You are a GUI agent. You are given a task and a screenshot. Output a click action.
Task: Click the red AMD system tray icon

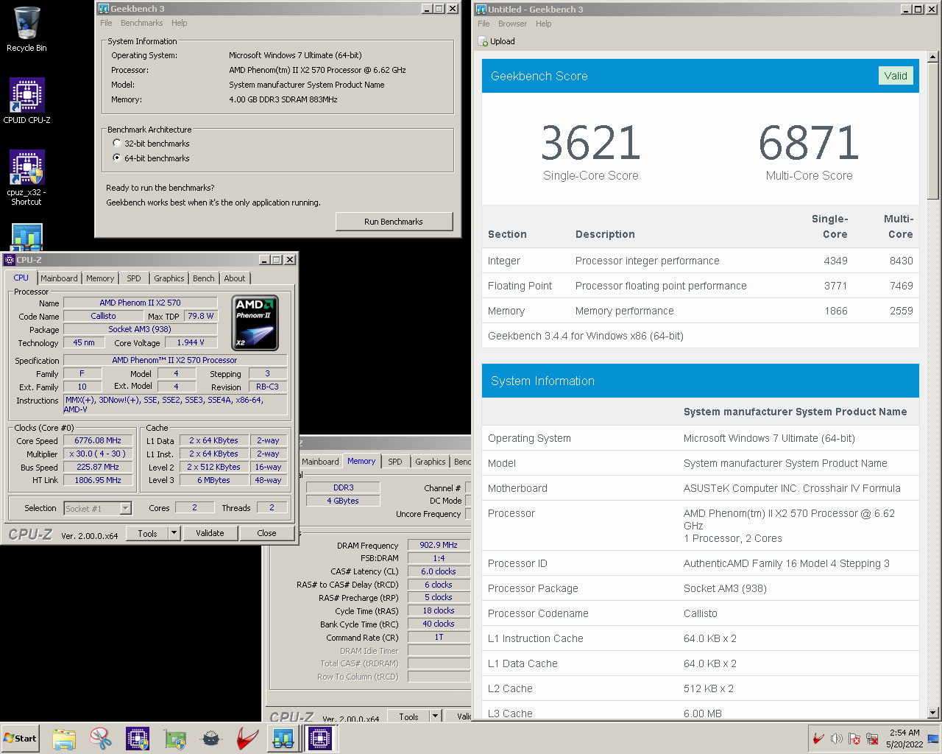[x=818, y=738]
